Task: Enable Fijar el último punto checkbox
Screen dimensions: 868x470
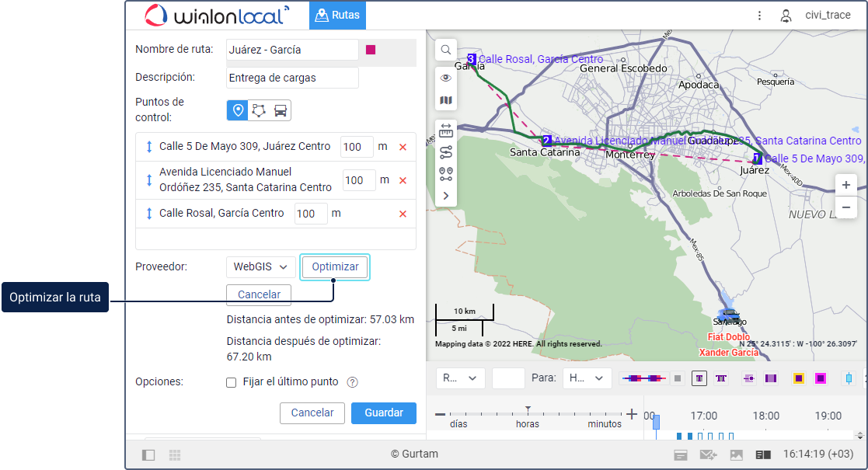Action: tap(232, 382)
